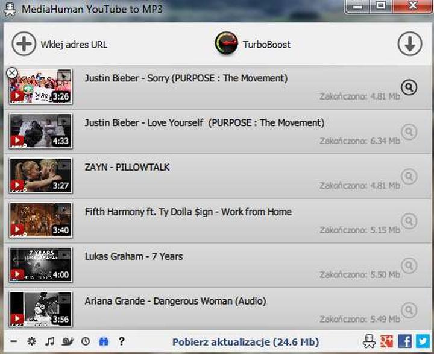Viewport: 434px width, 354px height.
Task: Click magnifier icon for ZAYN PILLOWTALK
Action: pyautogui.click(x=409, y=176)
